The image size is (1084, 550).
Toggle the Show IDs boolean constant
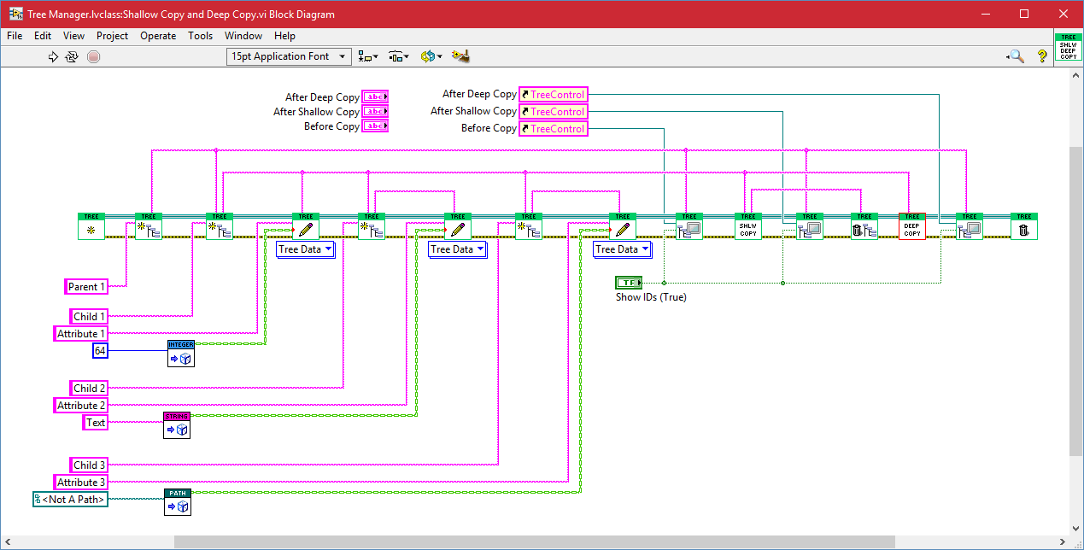pos(628,283)
